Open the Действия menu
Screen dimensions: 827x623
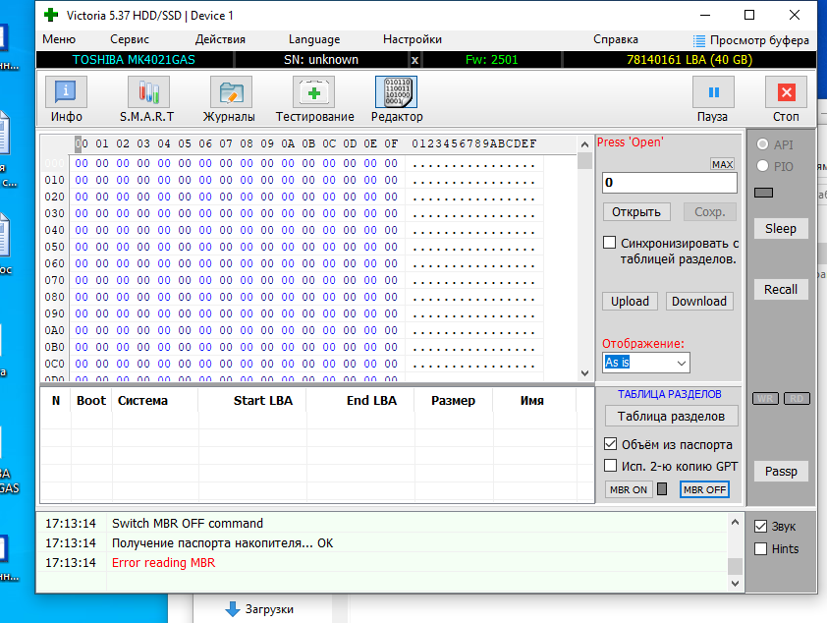pos(220,39)
